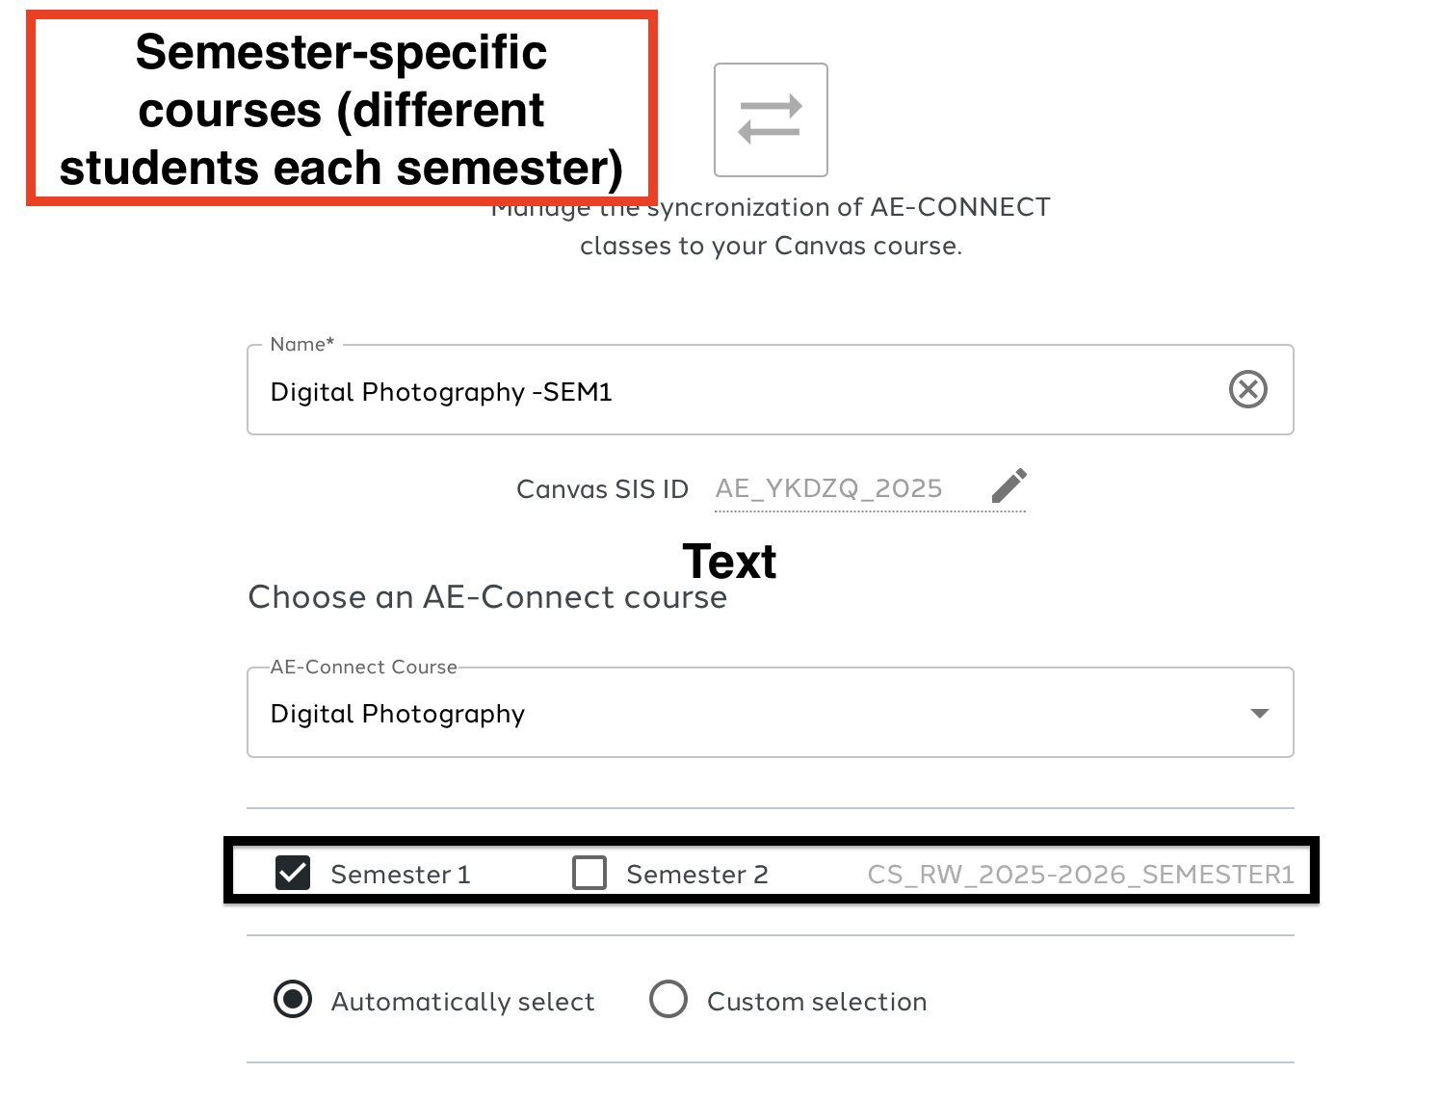
Task: Click the "Semester 2" label text
Action: click(697, 875)
